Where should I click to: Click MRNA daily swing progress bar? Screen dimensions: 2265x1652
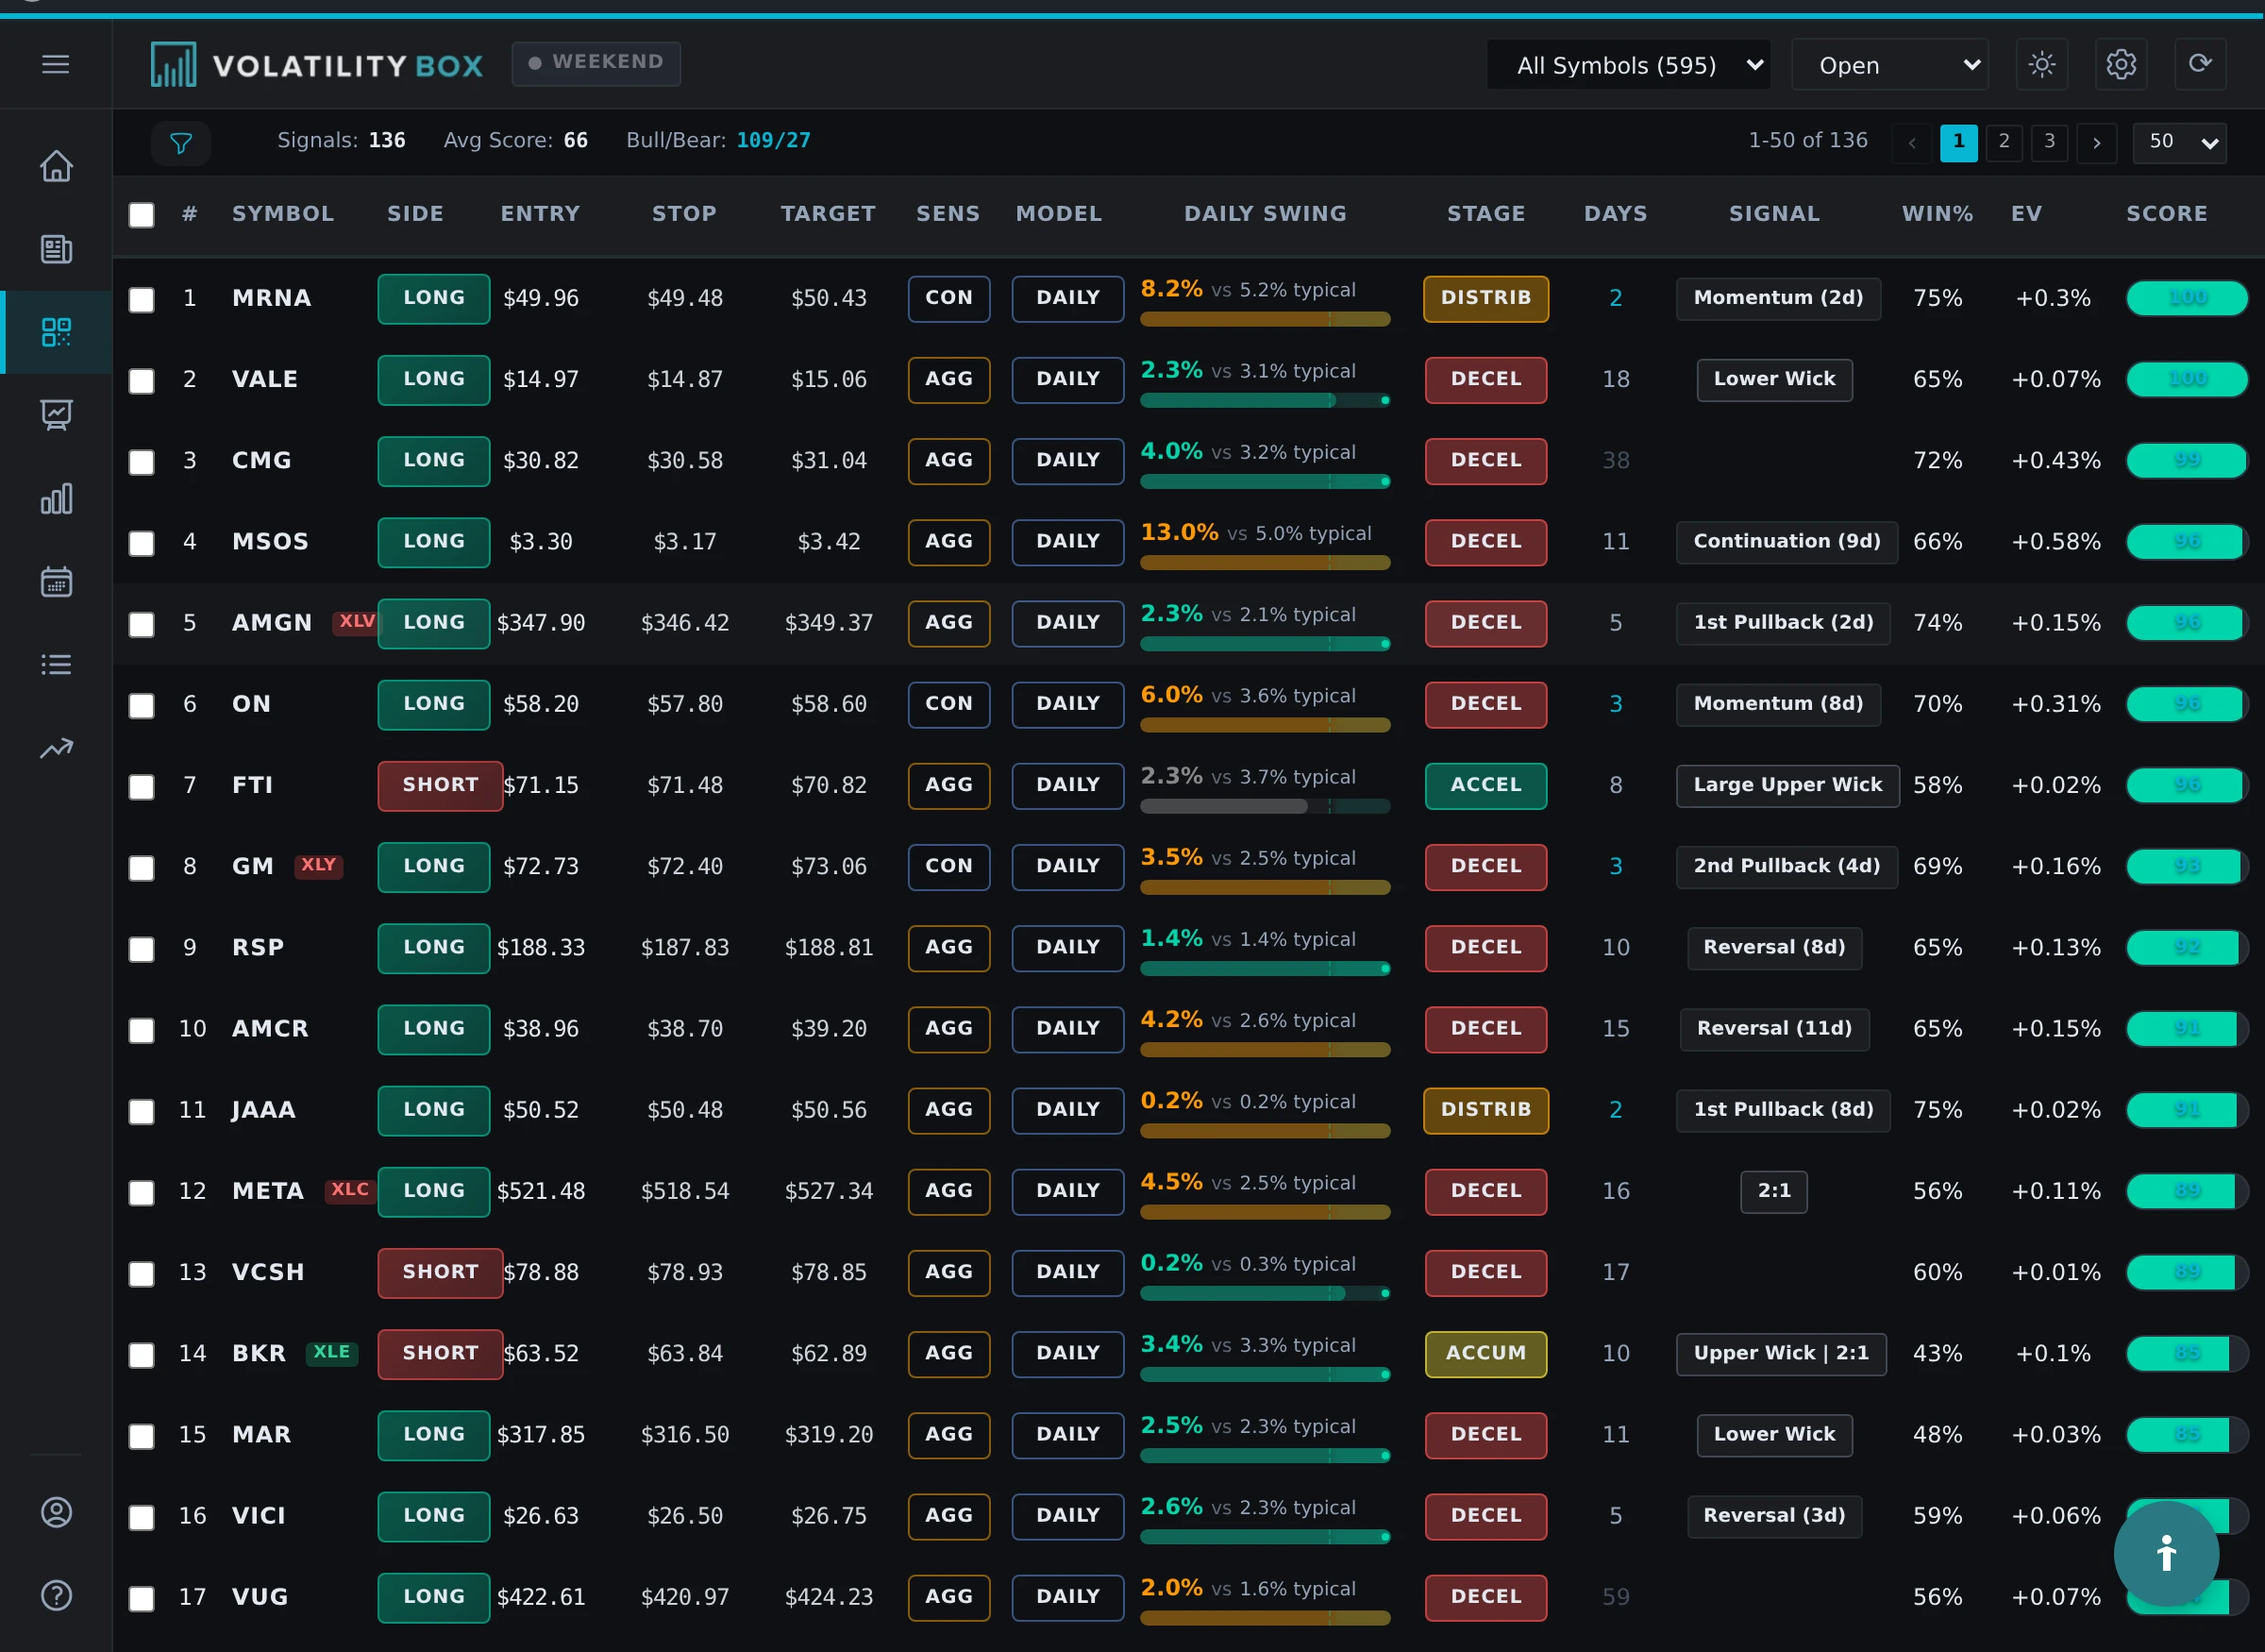pos(1265,319)
